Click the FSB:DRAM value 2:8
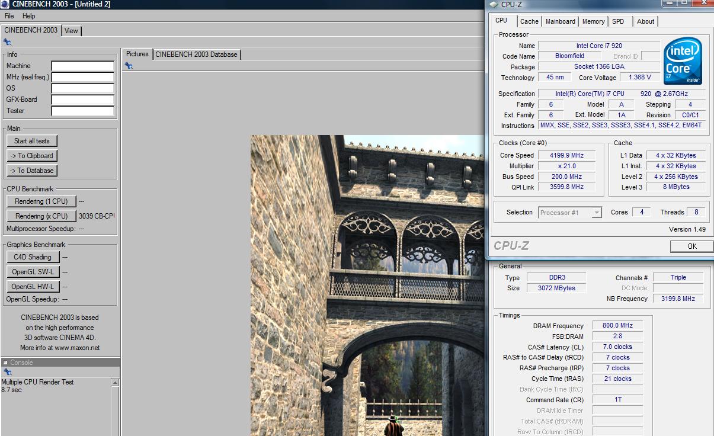 [x=617, y=336]
